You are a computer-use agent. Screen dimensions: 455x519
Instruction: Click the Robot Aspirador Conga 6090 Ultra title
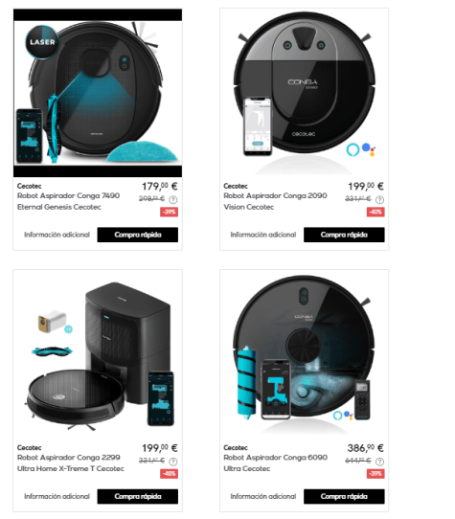click(x=276, y=463)
